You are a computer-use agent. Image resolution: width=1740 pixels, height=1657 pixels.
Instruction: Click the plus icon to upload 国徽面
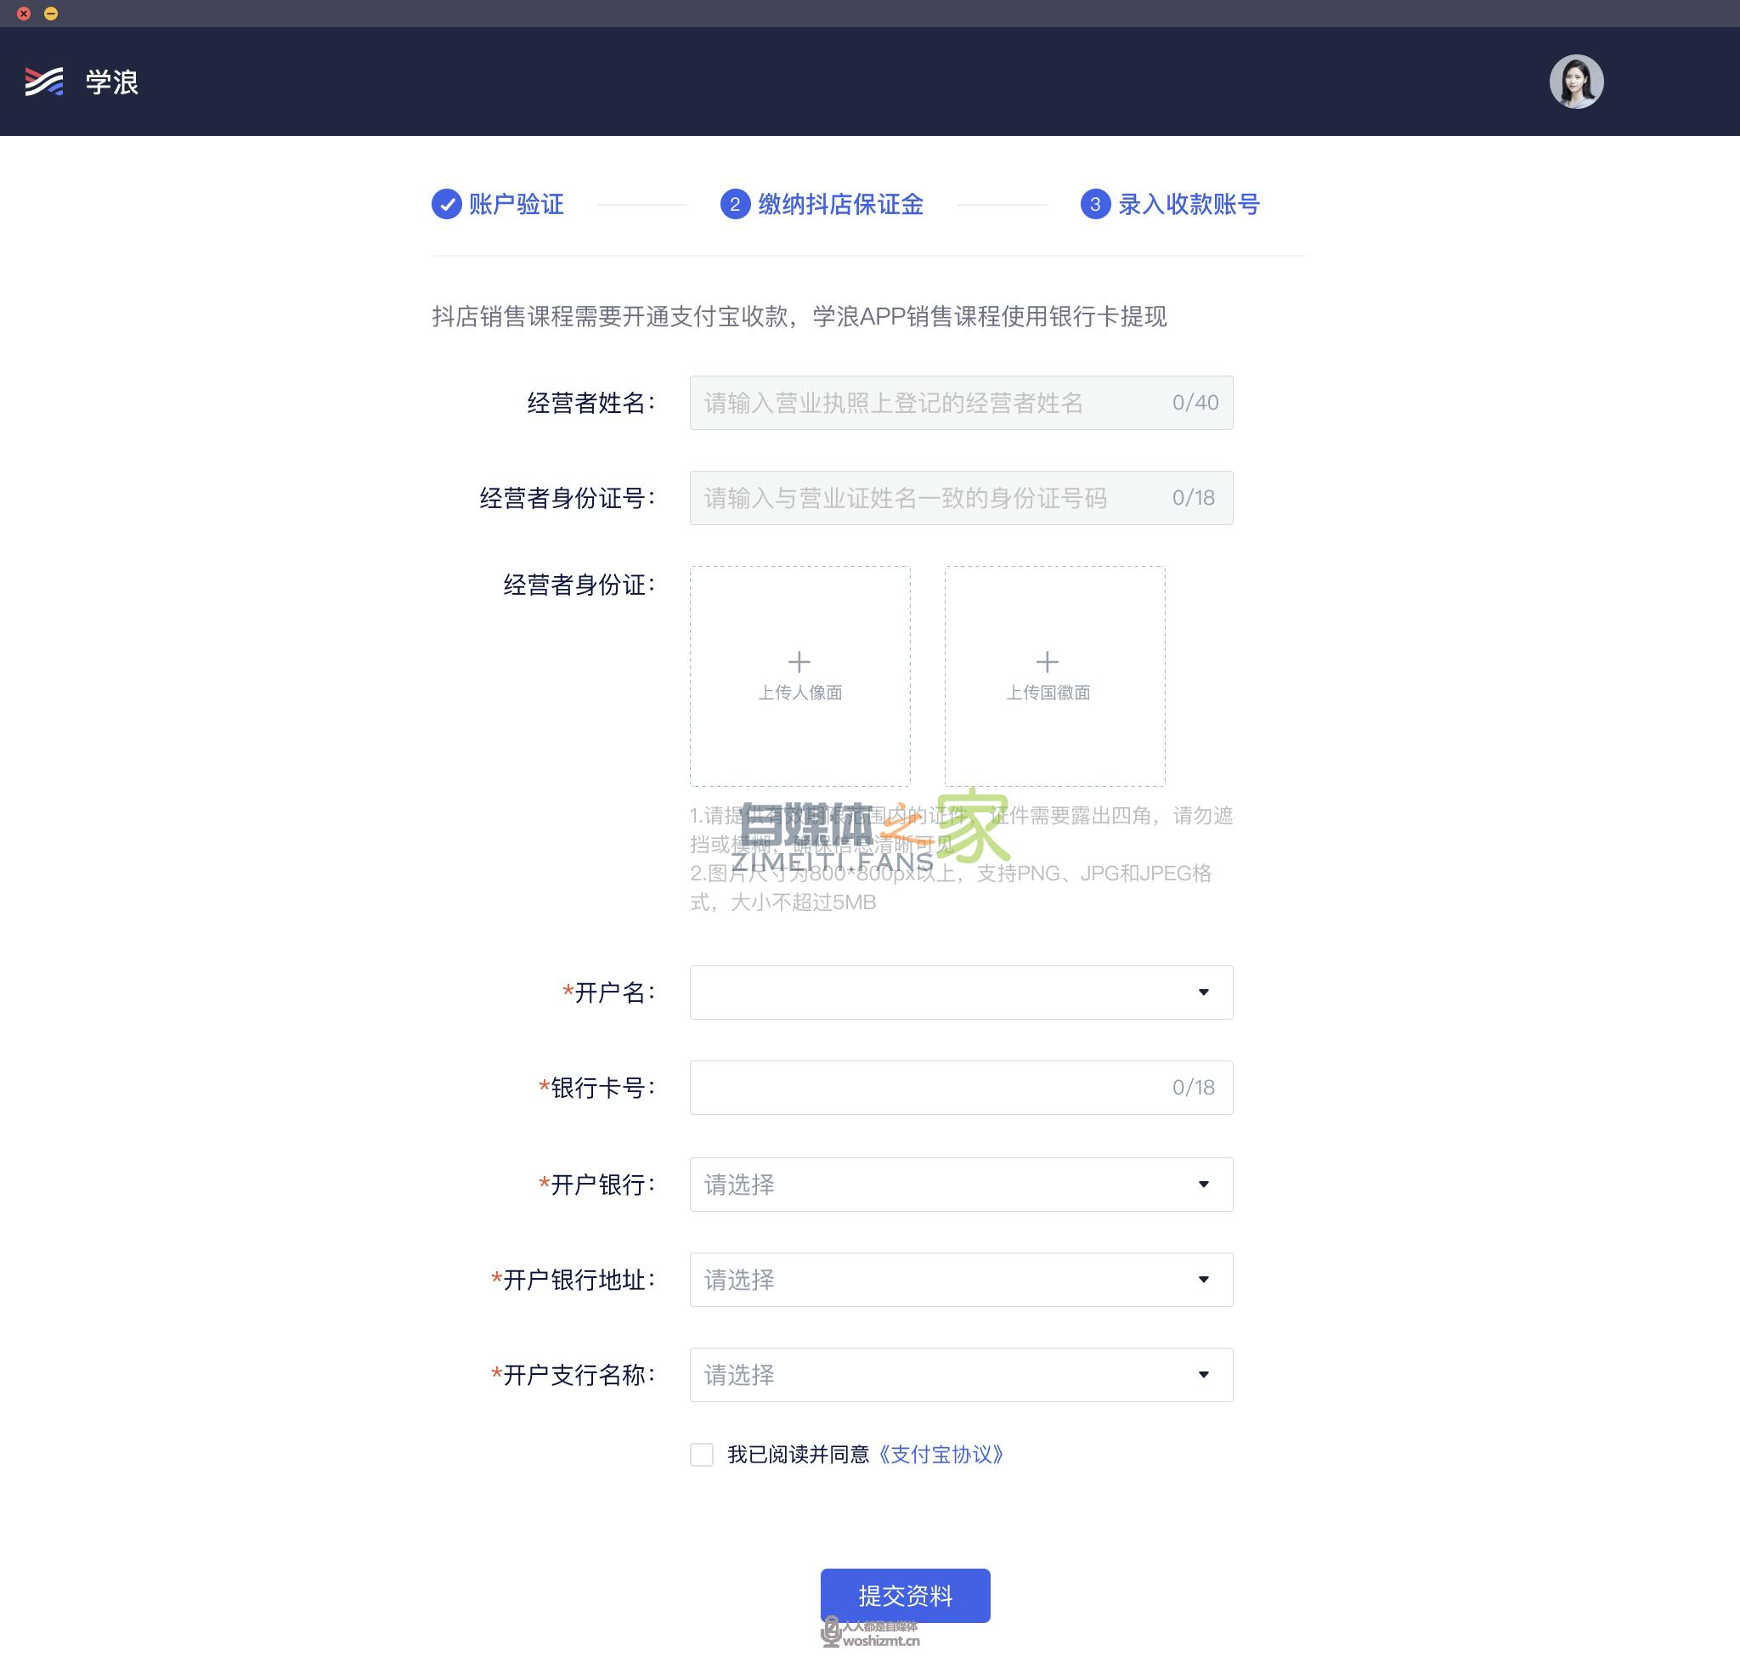[1047, 662]
